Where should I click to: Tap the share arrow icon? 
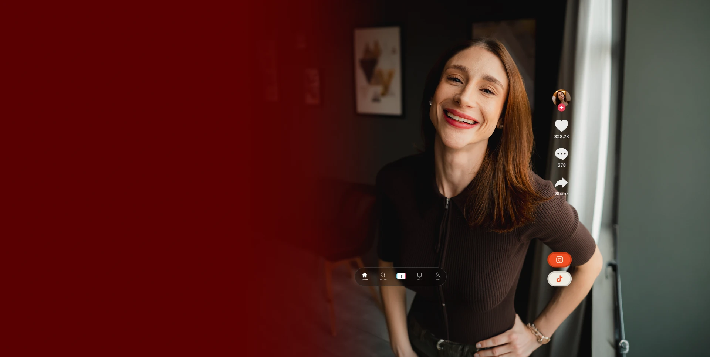pyautogui.click(x=561, y=183)
